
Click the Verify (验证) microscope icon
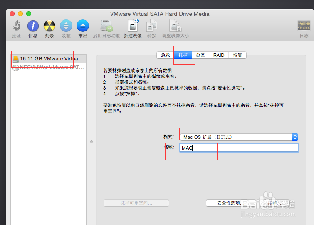point(16,26)
